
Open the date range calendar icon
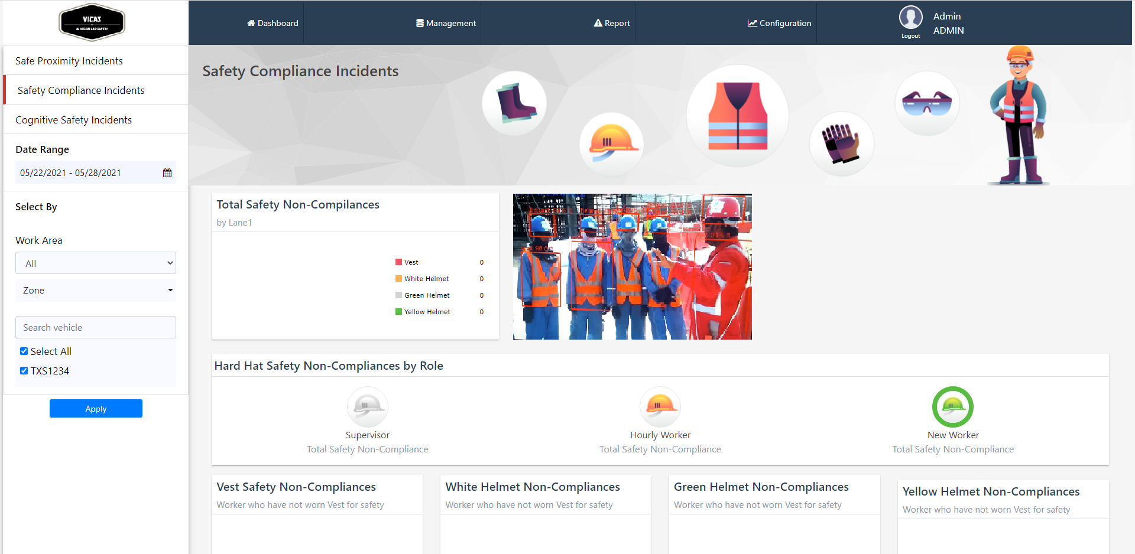pyautogui.click(x=167, y=173)
